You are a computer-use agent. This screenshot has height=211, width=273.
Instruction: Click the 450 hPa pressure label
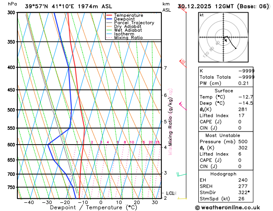[12, 90]
